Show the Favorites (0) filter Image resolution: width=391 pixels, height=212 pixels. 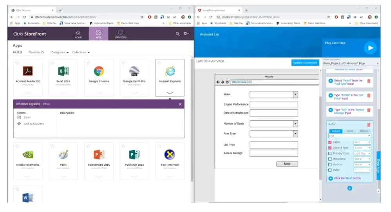click(x=37, y=53)
